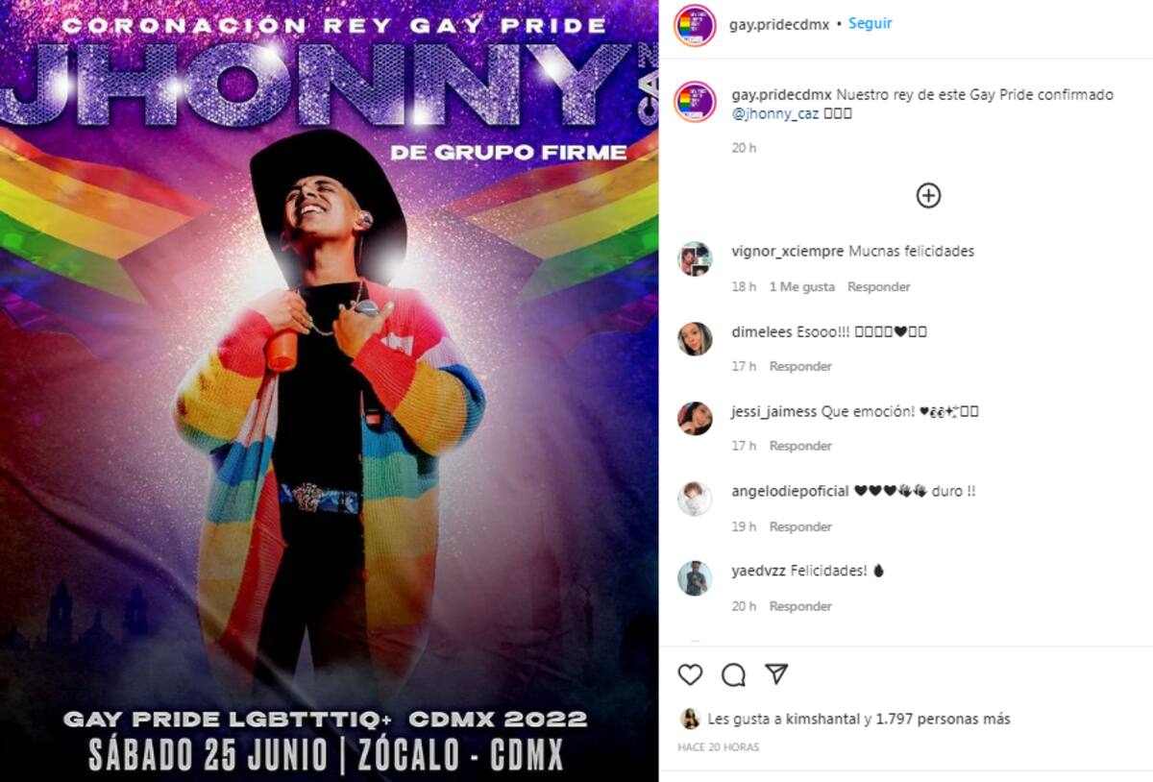Like the post with the heart icon
Image resolution: width=1153 pixels, height=782 pixels.
pos(690,674)
